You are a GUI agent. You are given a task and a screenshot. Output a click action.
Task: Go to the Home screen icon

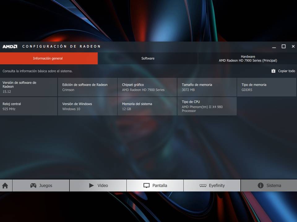(5, 186)
